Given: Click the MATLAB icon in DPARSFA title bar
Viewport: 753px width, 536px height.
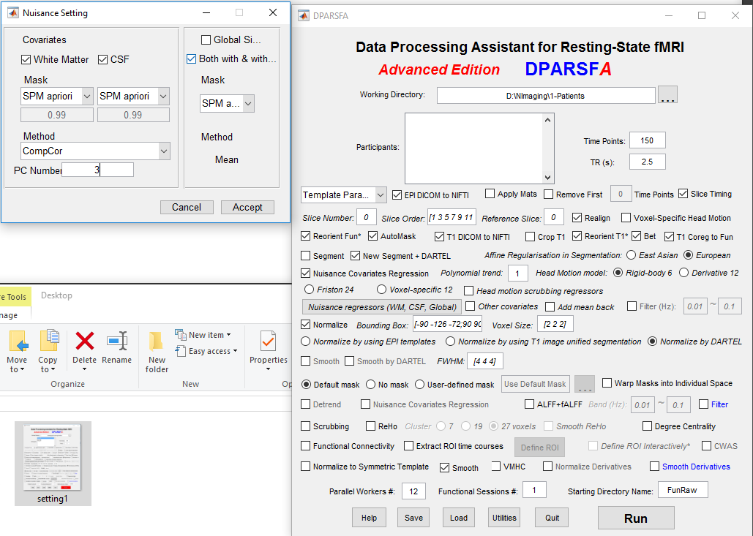Looking at the screenshot, I should pos(304,16).
